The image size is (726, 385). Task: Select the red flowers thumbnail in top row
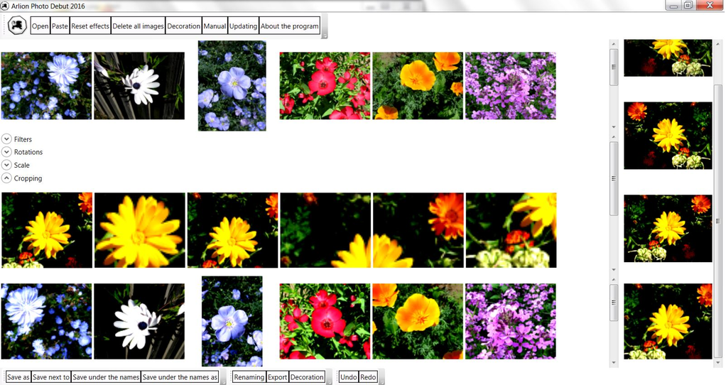click(x=325, y=86)
